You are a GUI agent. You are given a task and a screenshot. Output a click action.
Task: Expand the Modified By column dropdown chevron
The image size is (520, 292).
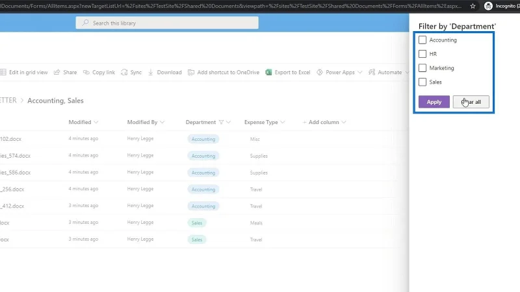[x=162, y=122]
